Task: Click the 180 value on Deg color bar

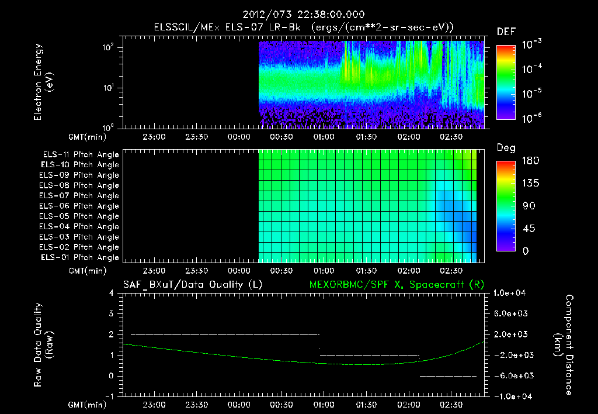Action: [530, 161]
